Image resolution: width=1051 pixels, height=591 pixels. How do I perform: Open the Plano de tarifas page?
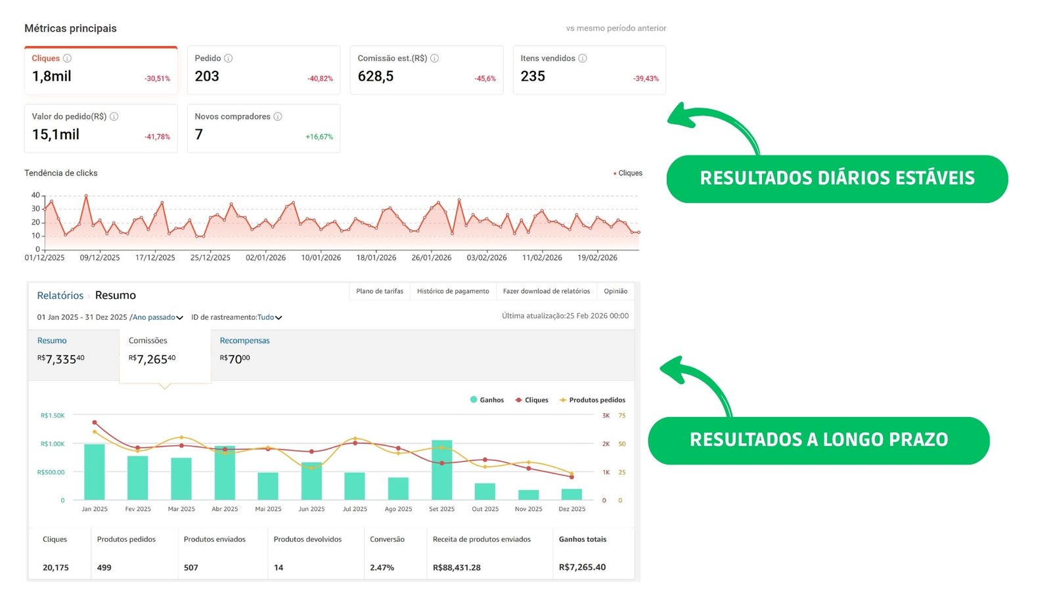click(380, 291)
